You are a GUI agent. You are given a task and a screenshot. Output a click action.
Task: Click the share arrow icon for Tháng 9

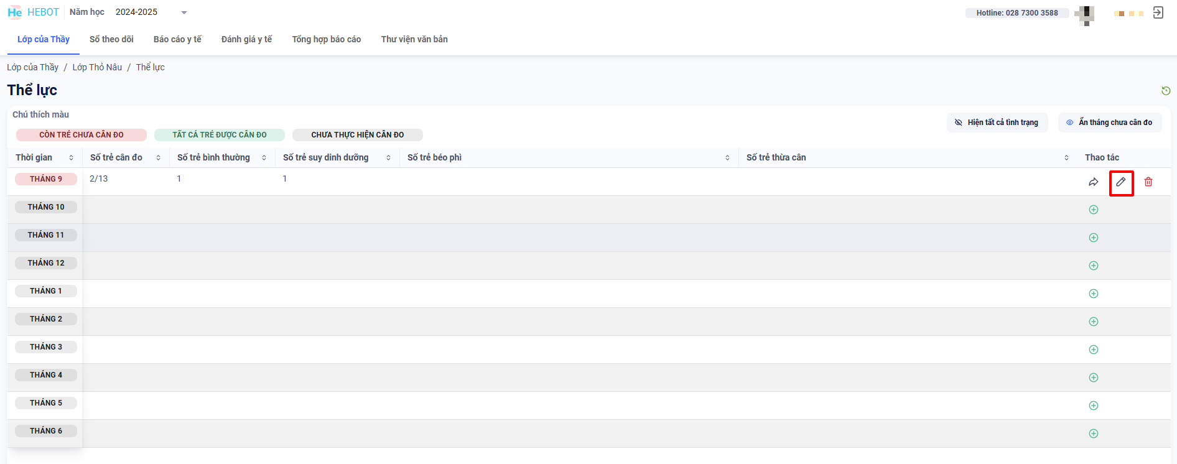(1093, 182)
